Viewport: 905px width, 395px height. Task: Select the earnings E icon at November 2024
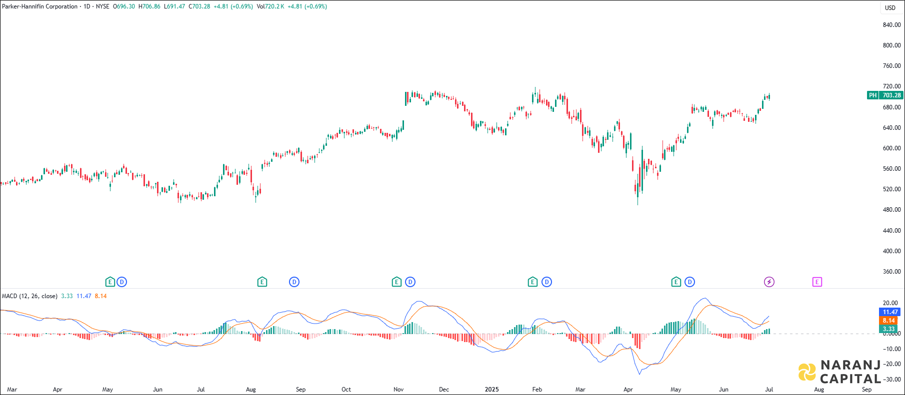(396, 282)
